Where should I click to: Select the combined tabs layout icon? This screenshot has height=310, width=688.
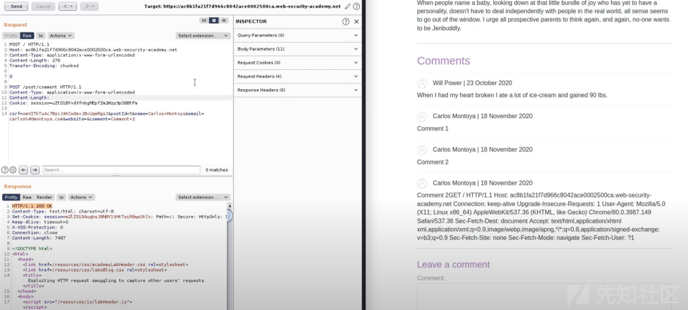point(224,20)
